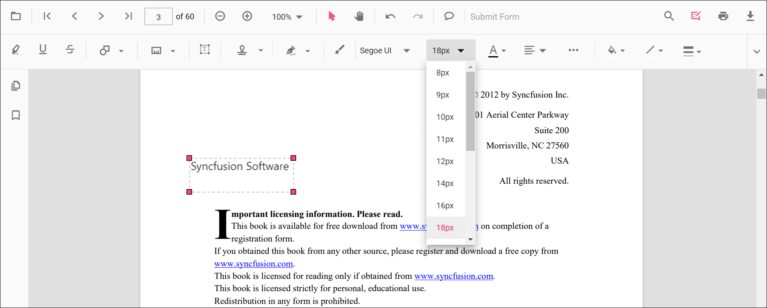Click the font list scroll down arrow

pyautogui.click(x=470, y=239)
